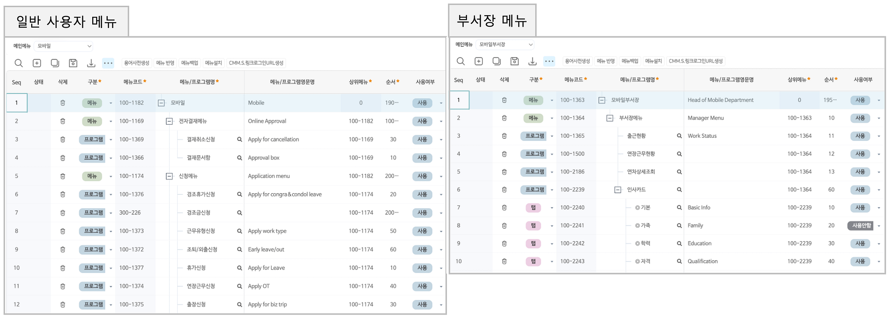Click search icon in department head menu toolbar

461,61
